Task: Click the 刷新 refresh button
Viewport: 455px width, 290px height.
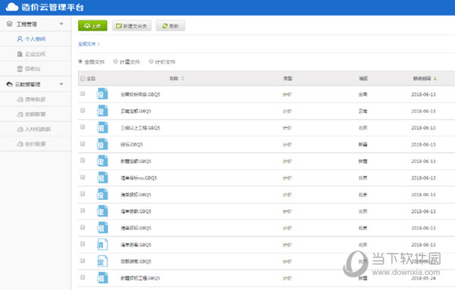Action: pos(171,26)
